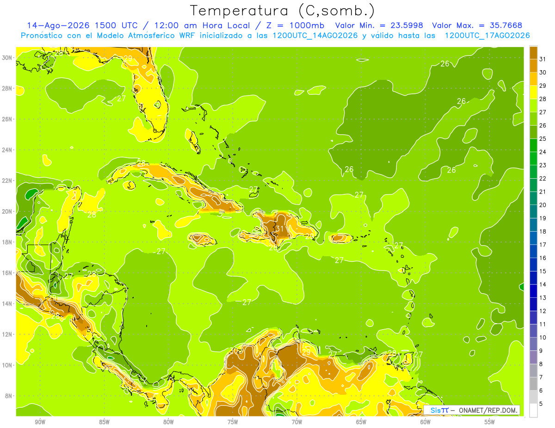The width and height of the screenshot is (555, 428).
Task: Click legend swatch between 24 and 25
Action: pyautogui.click(x=533, y=145)
